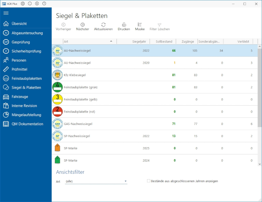Toggle the hamburger menu icon
Viewport: 262px width, 202px height.
(x=6, y=13)
